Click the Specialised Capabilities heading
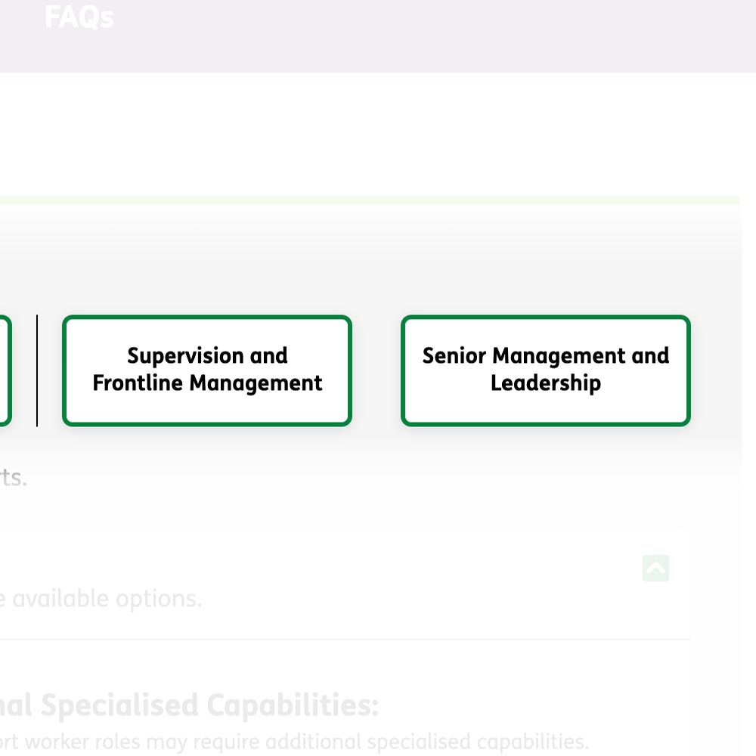Image resolution: width=756 pixels, height=756 pixels. 189,705
